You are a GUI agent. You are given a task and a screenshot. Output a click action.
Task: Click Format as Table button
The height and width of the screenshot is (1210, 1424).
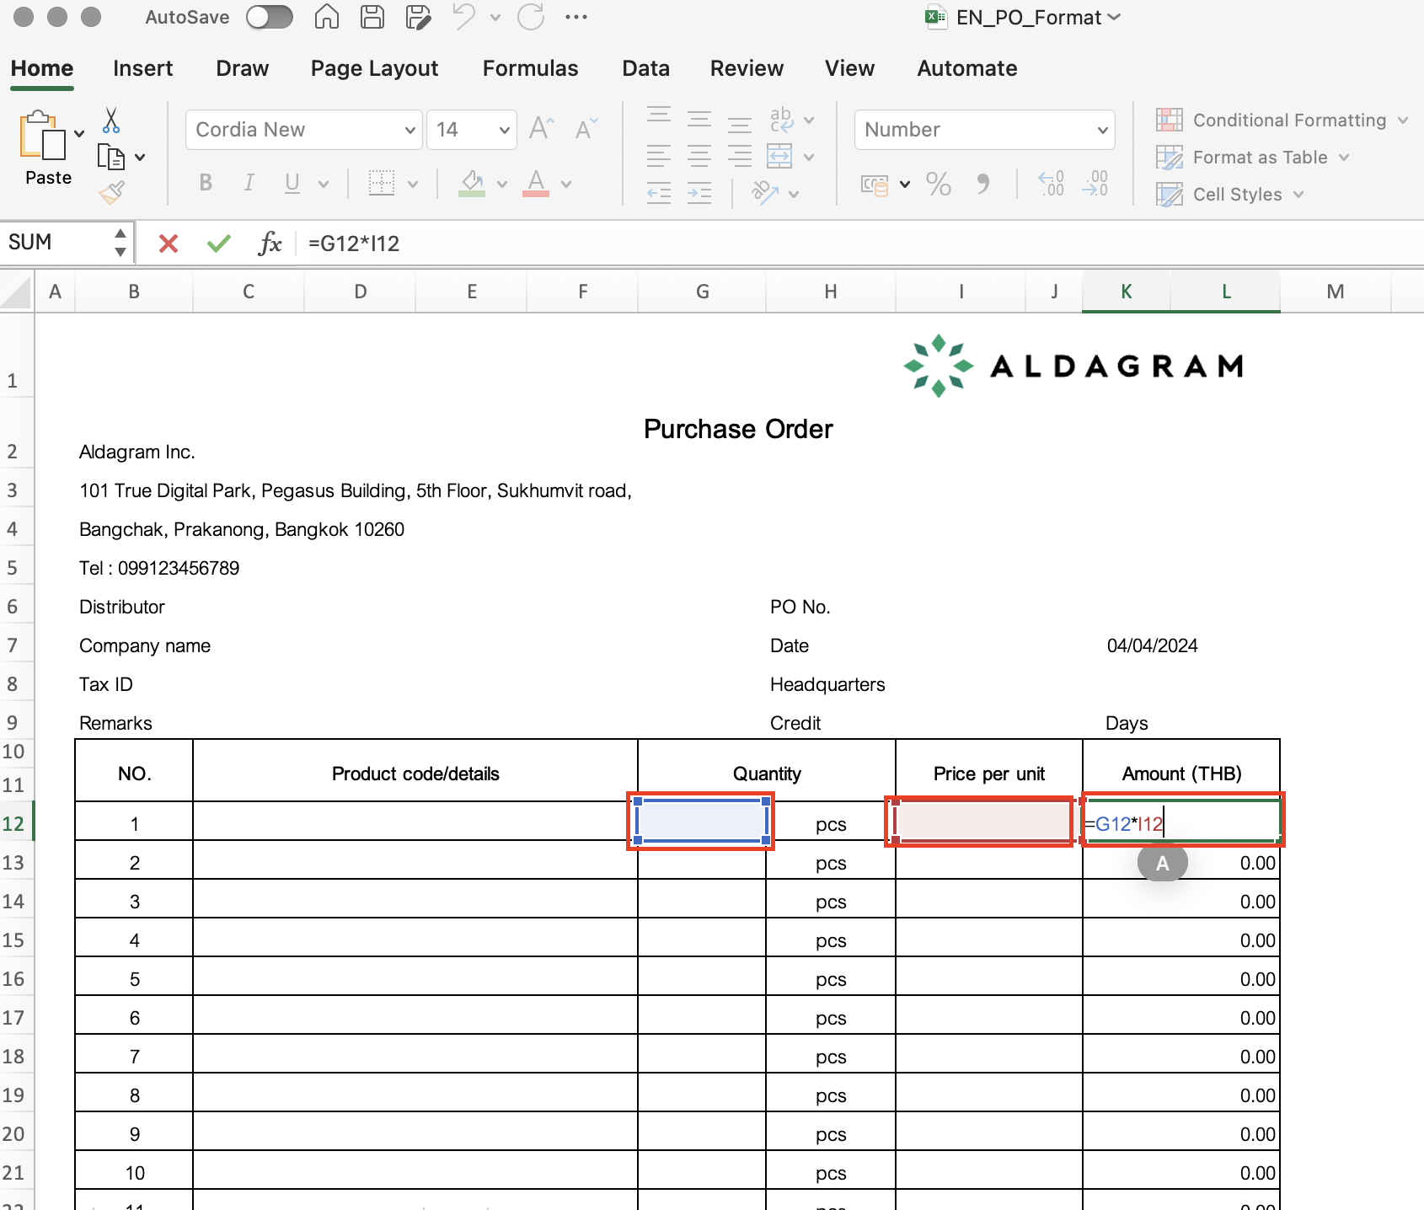[1259, 158]
